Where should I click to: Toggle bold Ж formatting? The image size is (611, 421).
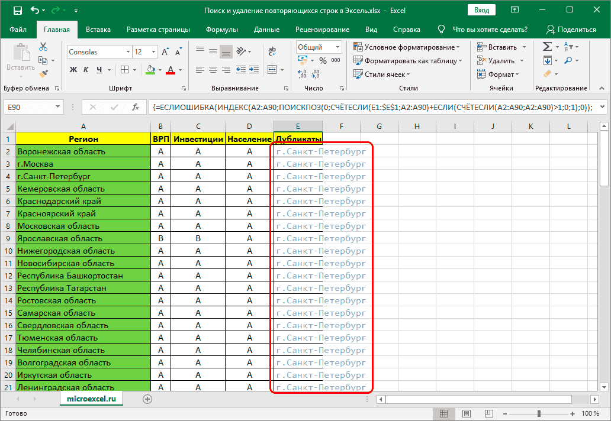74,70
